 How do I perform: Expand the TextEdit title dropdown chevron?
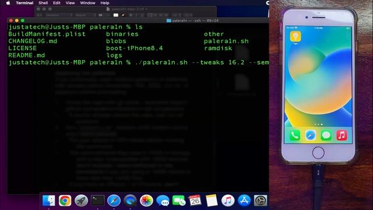pyautogui.click(x=147, y=9)
